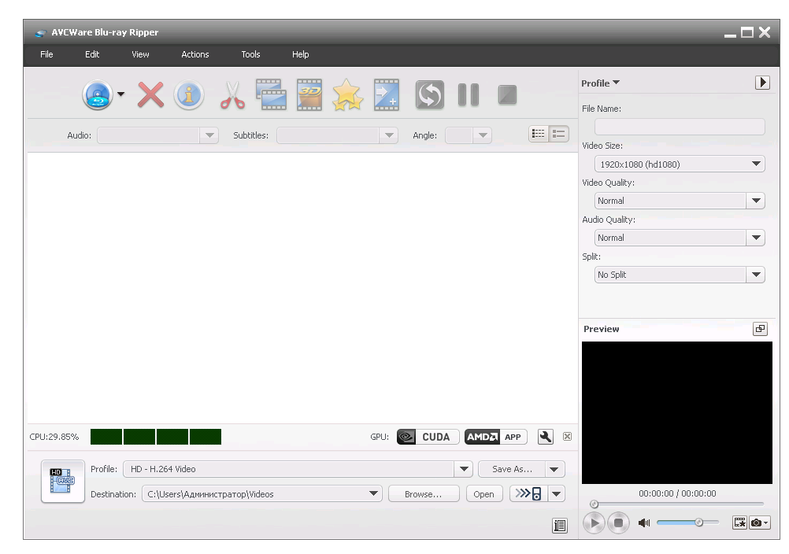
Task: Click the CPU usage meter
Action: click(156, 437)
